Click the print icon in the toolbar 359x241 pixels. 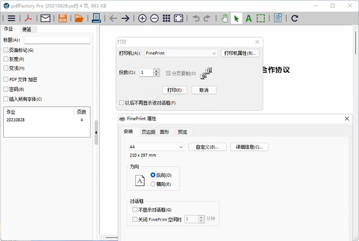tap(96, 18)
